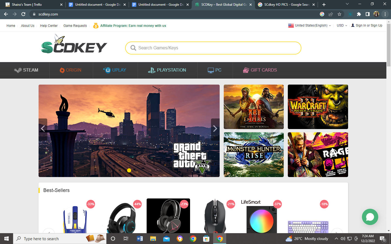
Task: Switch to SCdkey HD PICS Google tab
Action: [286, 5]
